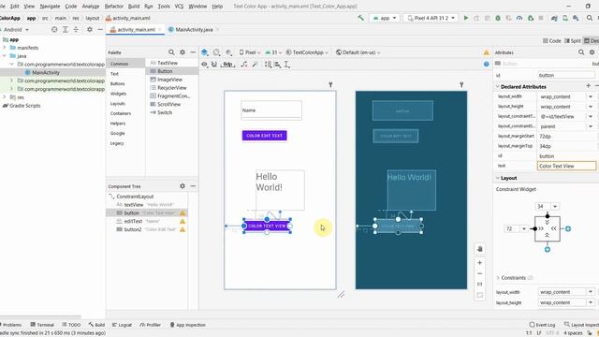599x337 pixels.
Task: Select design surface layers icon
Action: coord(205,52)
